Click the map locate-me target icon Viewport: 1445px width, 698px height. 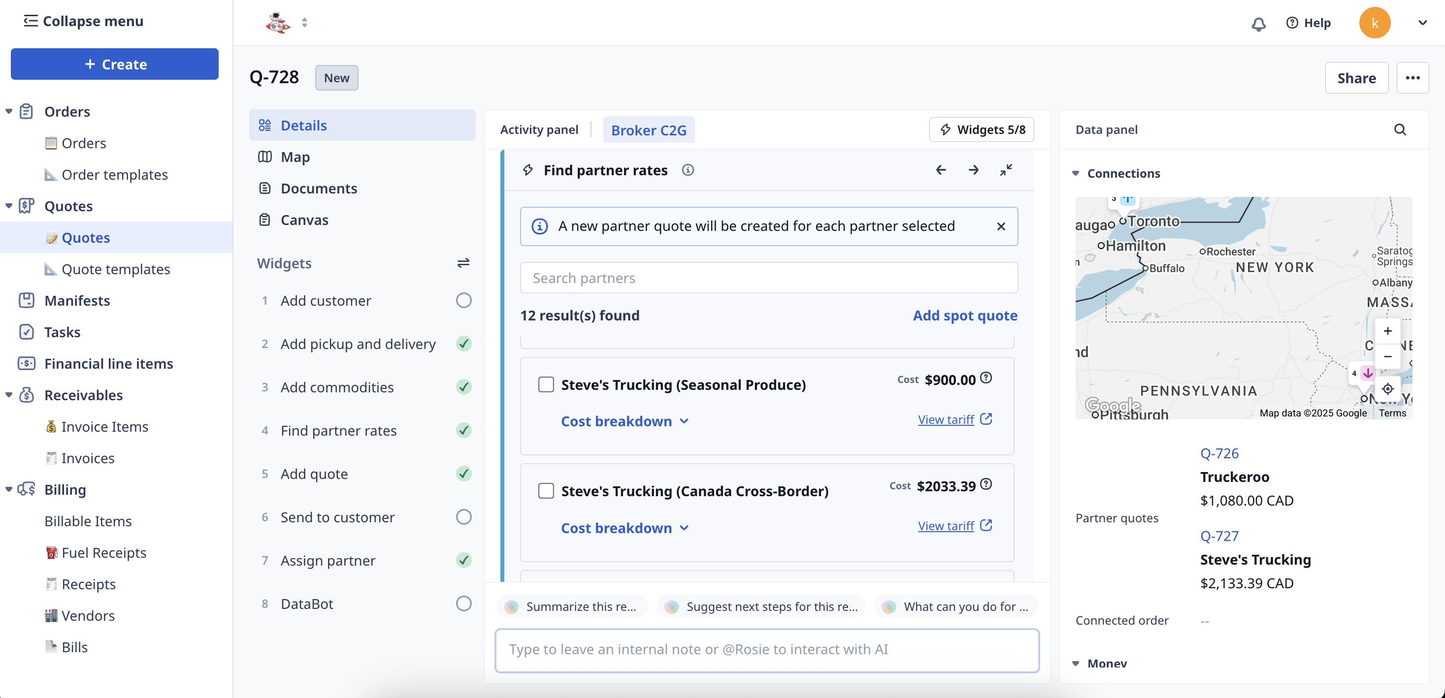pyautogui.click(x=1387, y=388)
